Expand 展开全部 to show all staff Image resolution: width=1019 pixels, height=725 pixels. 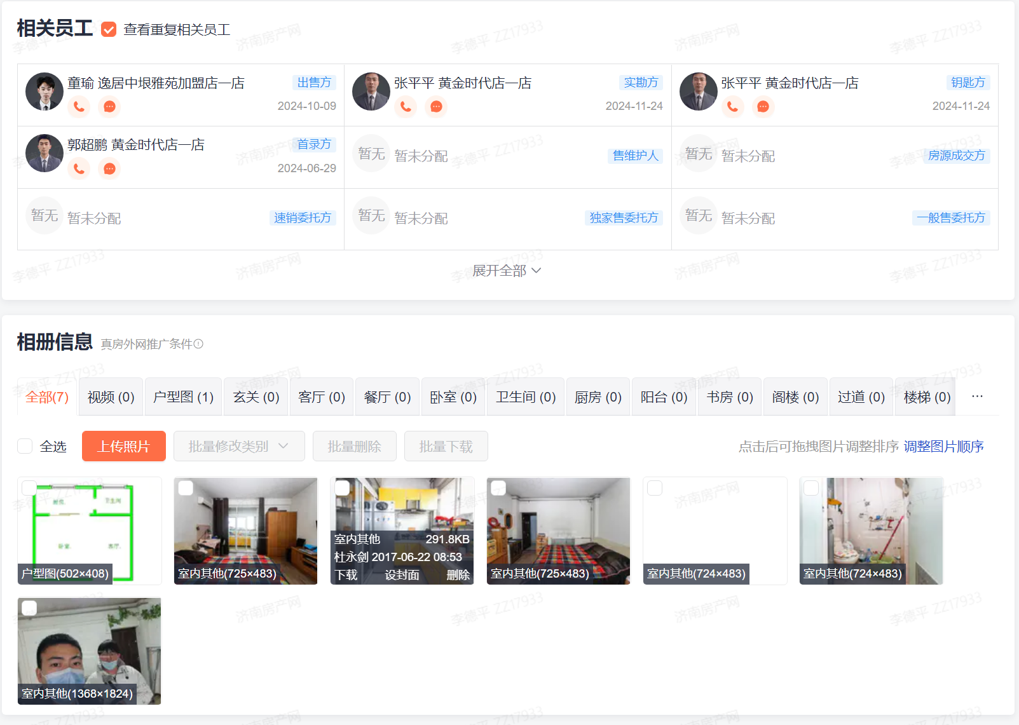507,270
